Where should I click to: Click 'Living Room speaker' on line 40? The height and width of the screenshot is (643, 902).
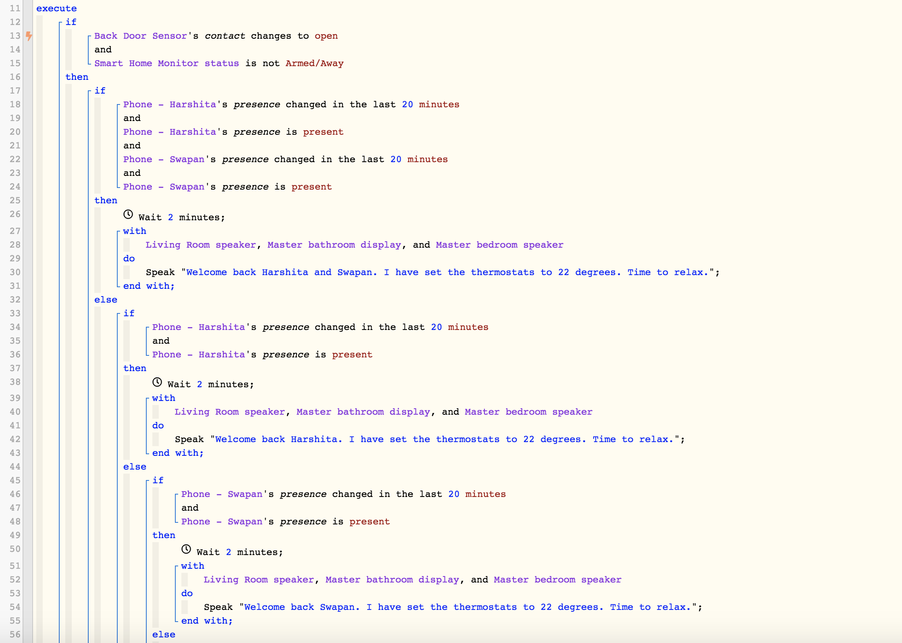coord(230,412)
